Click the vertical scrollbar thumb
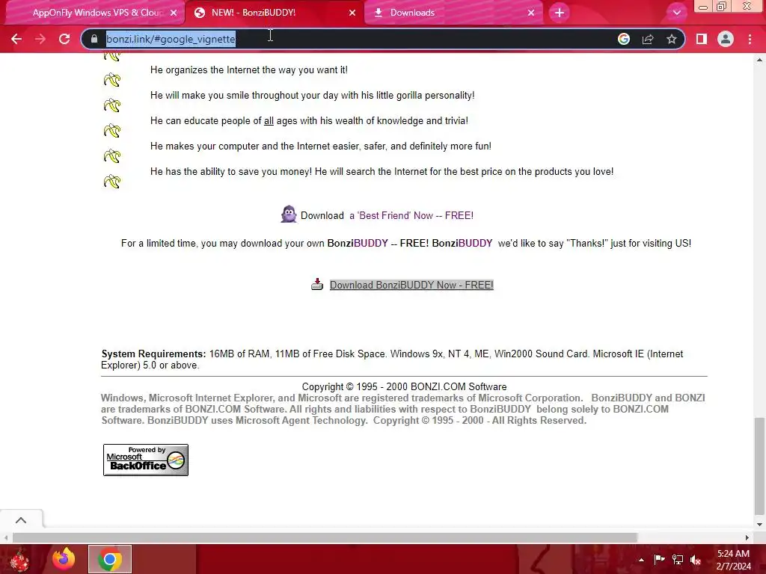This screenshot has height=574, width=766. click(x=759, y=466)
